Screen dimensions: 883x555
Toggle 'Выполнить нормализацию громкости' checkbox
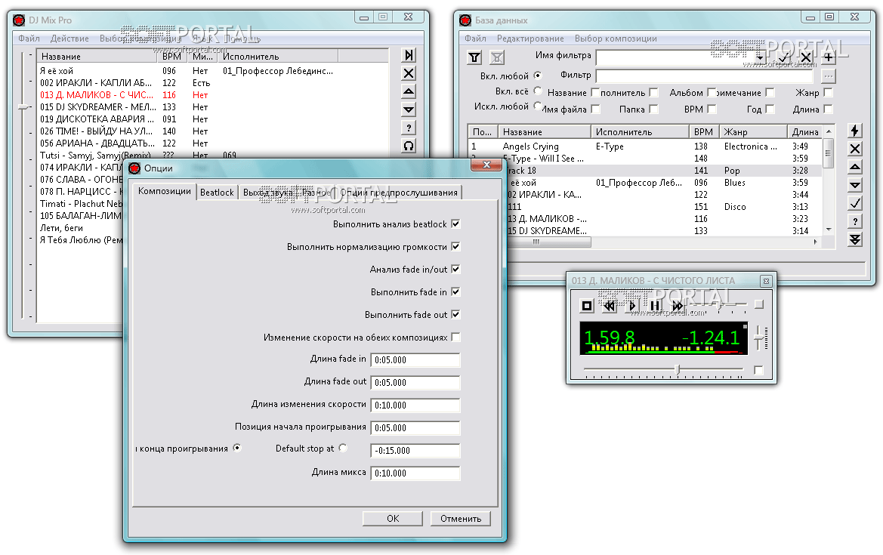(455, 247)
